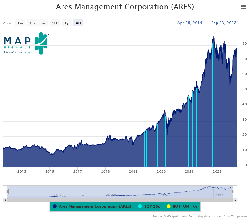Click the 60 y-axis value

244,74
